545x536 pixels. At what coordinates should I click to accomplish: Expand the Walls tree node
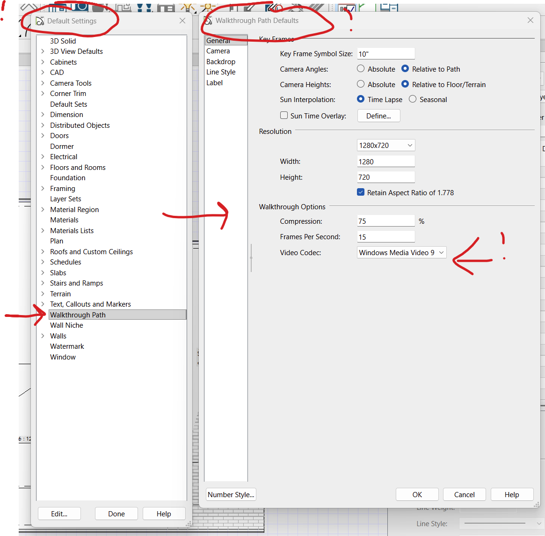pos(43,336)
